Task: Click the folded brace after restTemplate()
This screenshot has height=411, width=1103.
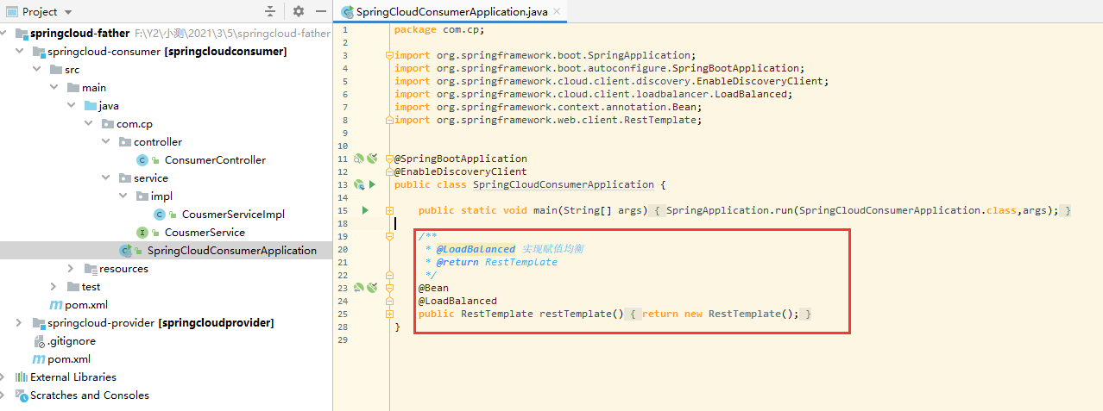Action: [x=633, y=314]
